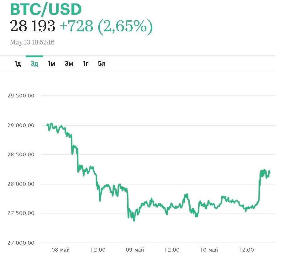This screenshot has height=261, width=289.
Task: Select the 1д one-day range tab
Action: coord(18,64)
